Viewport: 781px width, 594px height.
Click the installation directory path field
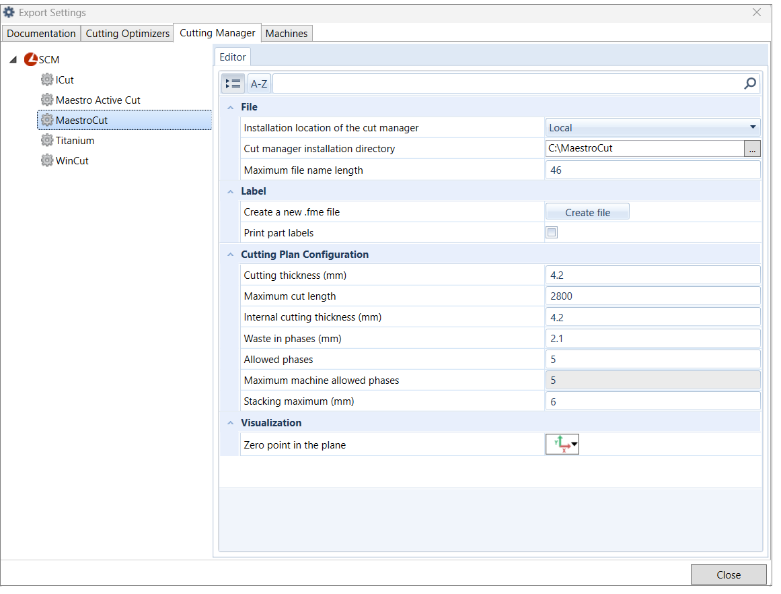(x=645, y=149)
